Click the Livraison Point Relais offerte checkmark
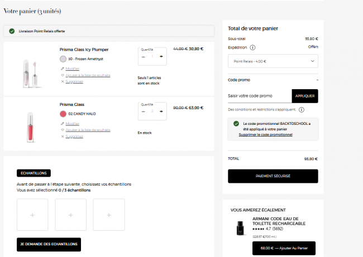The height and width of the screenshot is (257, 363). tap(12, 31)
